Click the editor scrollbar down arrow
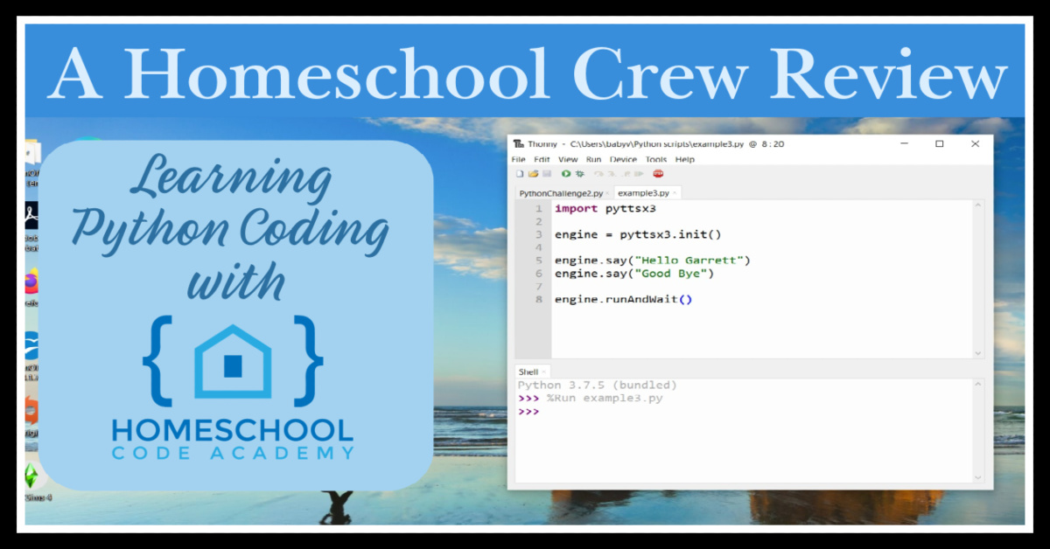This screenshot has width=1050, height=549. [x=977, y=353]
